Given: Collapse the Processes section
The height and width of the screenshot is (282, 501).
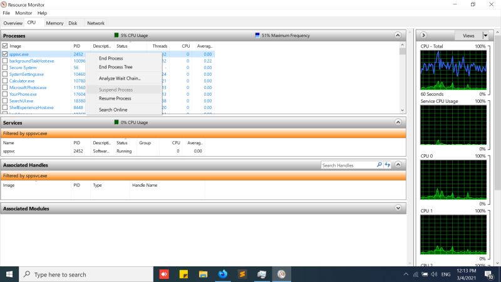Looking at the screenshot, I should (398, 36).
